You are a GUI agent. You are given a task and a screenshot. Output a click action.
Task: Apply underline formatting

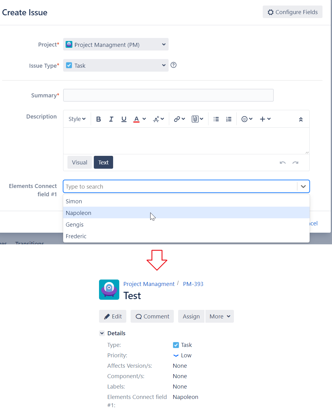click(x=124, y=119)
